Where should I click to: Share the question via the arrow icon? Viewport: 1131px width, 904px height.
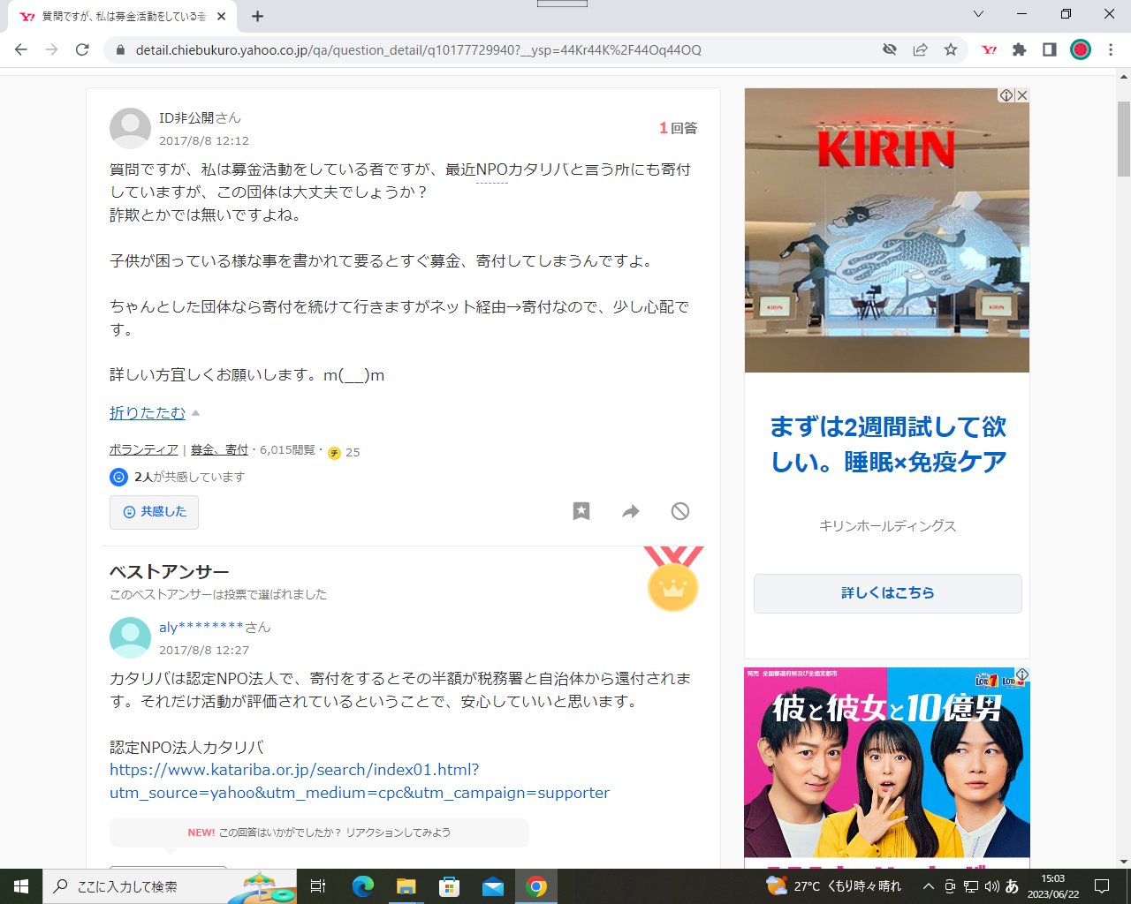click(630, 511)
